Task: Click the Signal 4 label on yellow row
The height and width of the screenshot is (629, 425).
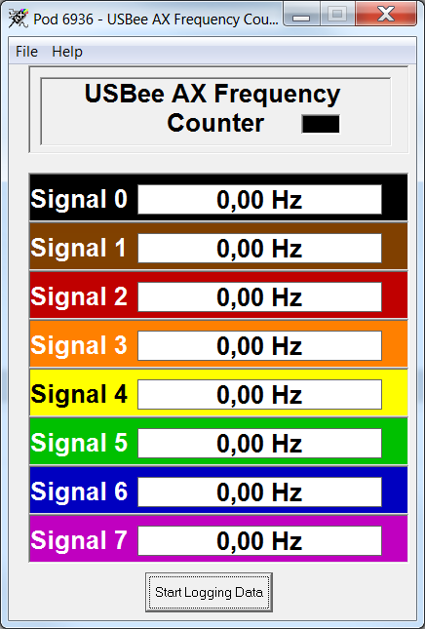Action: pos(79,394)
